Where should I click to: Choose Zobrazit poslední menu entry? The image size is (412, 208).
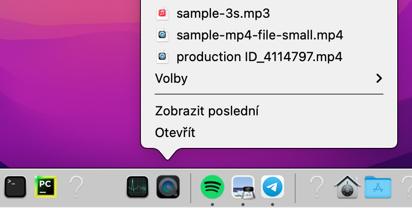coord(207,110)
